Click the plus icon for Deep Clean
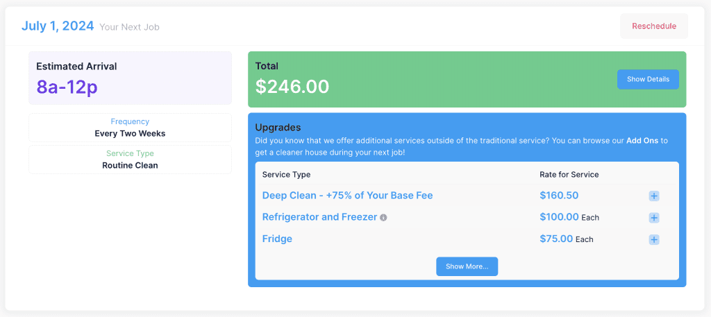Image resolution: width=711 pixels, height=317 pixels. [x=653, y=196]
